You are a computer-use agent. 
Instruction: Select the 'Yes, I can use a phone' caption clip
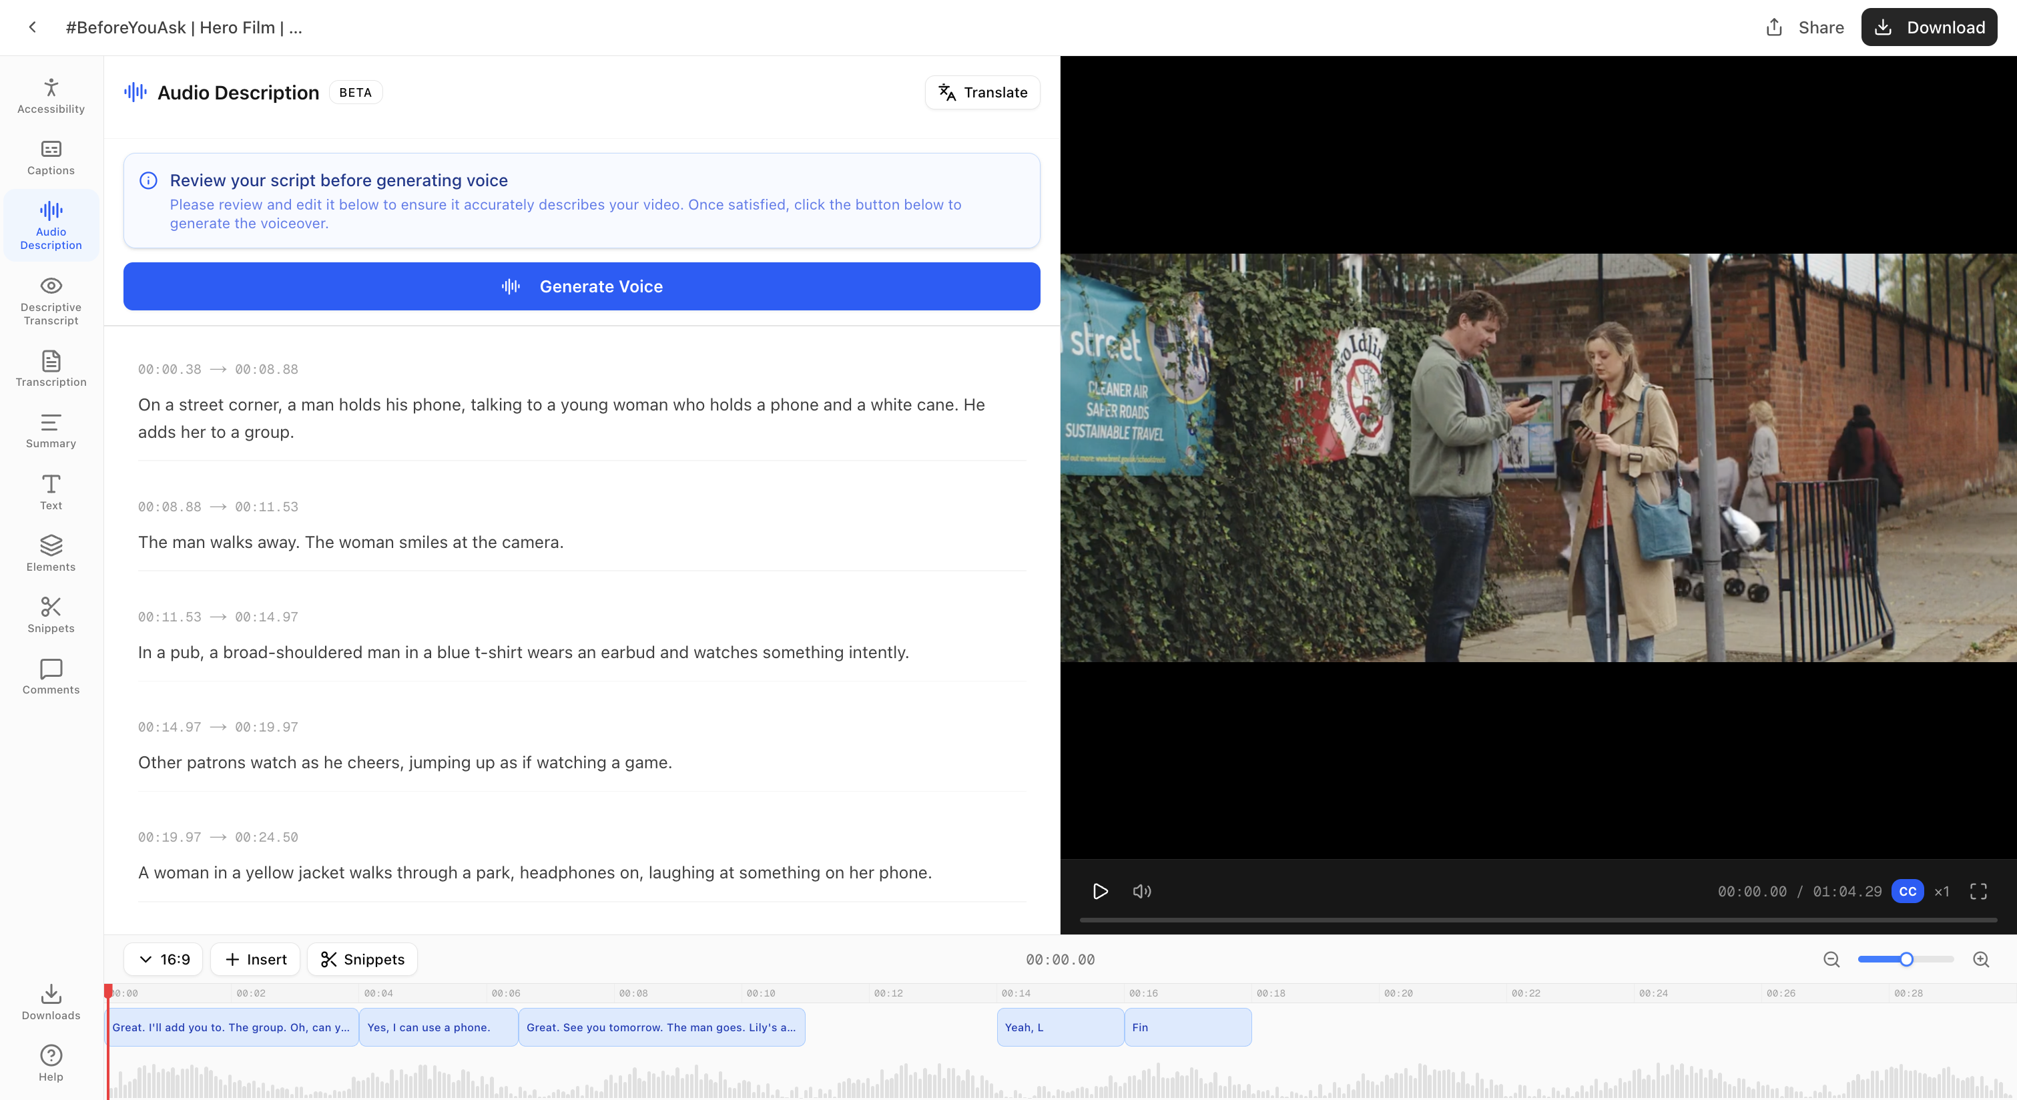point(437,1027)
